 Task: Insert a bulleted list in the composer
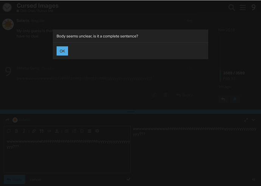pos(67,131)
